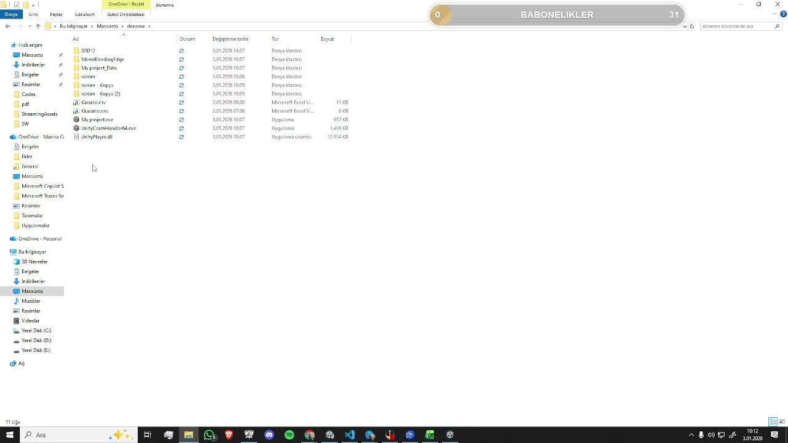Expand the ribbon with the chevron

pos(775,14)
